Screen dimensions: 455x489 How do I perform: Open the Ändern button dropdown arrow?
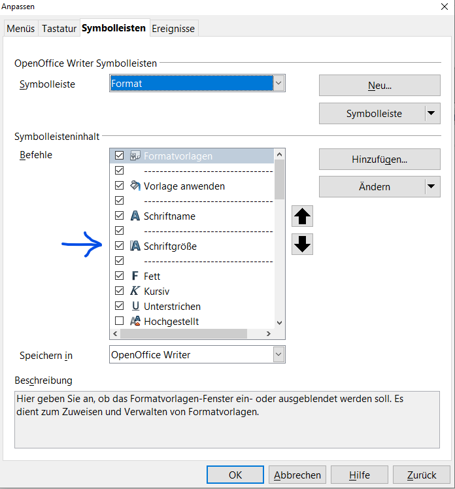click(431, 186)
